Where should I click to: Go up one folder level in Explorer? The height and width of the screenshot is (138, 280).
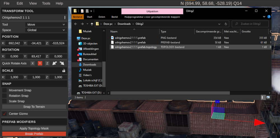(92, 24)
